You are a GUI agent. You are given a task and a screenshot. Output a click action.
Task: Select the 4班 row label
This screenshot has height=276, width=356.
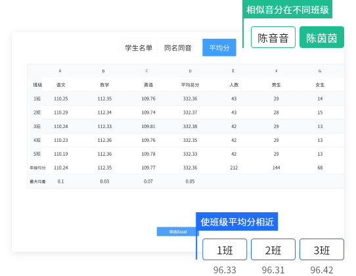37,140
